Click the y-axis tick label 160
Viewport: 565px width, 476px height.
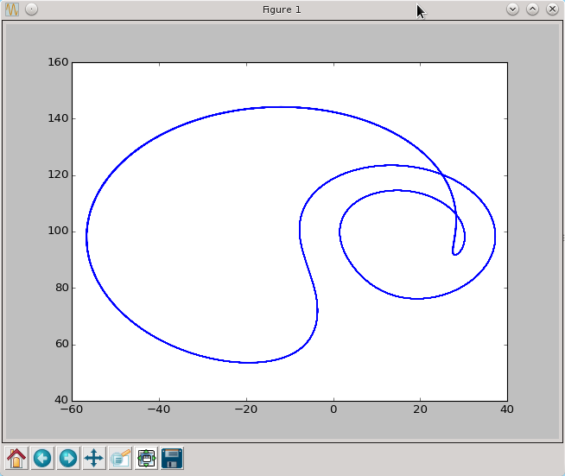point(56,62)
